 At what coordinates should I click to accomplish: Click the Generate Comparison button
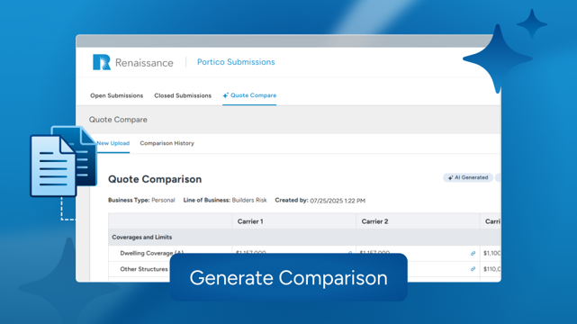click(x=288, y=278)
